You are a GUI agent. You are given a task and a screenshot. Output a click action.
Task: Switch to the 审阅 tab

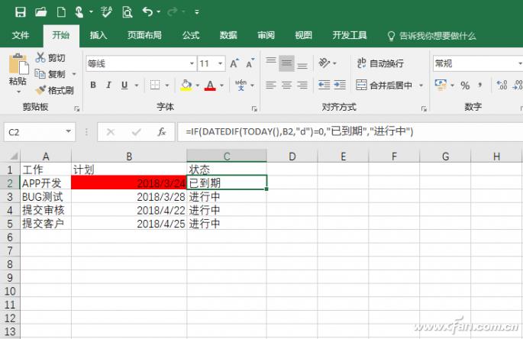tap(266, 35)
